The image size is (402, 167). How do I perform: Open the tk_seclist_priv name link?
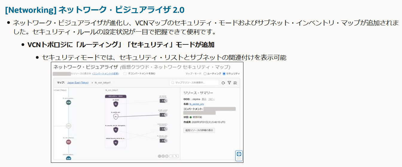coord(197,104)
